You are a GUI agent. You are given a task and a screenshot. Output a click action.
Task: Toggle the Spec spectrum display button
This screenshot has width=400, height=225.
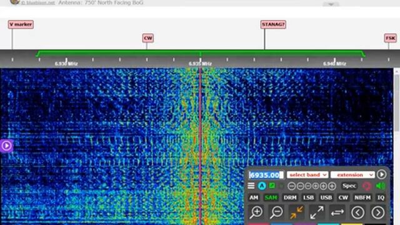[x=349, y=186]
